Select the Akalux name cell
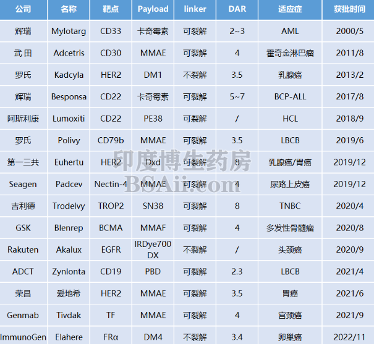The height and width of the screenshot is (344, 374). pyautogui.click(x=69, y=250)
